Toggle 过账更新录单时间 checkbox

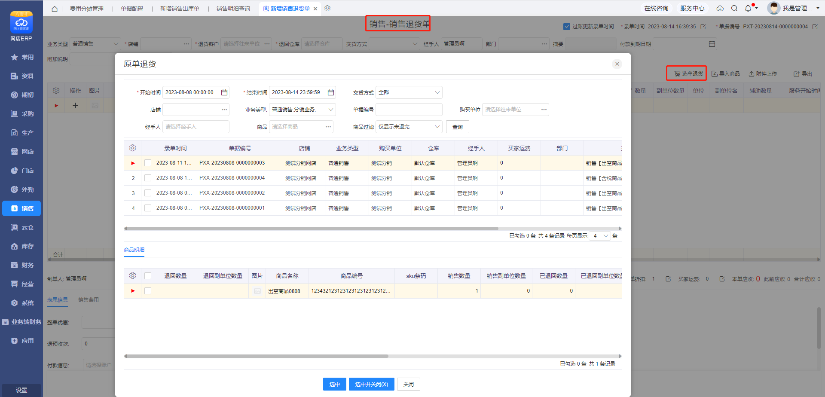(x=567, y=27)
